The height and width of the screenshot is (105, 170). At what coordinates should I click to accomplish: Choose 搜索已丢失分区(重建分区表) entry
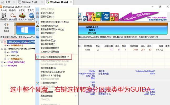point(54,22)
